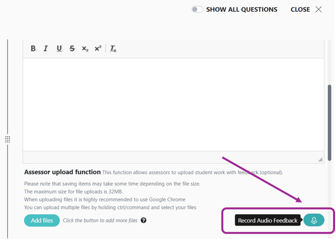Dismiss the panel using the X icon
The width and height of the screenshot is (335, 239).
[318, 9]
